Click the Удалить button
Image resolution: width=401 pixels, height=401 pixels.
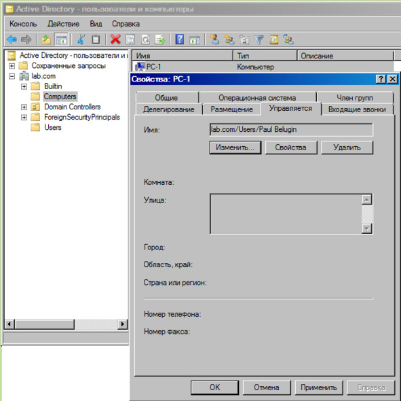click(x=347, y=147)
